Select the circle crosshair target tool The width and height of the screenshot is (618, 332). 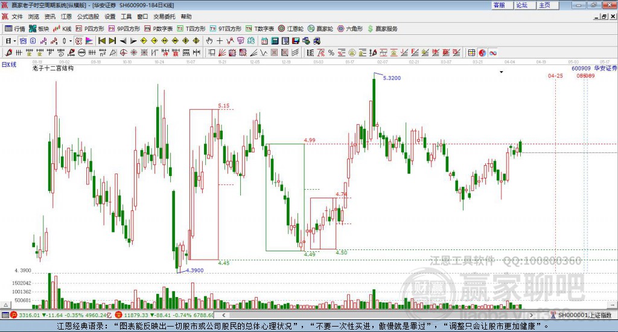tap(123, 52)
